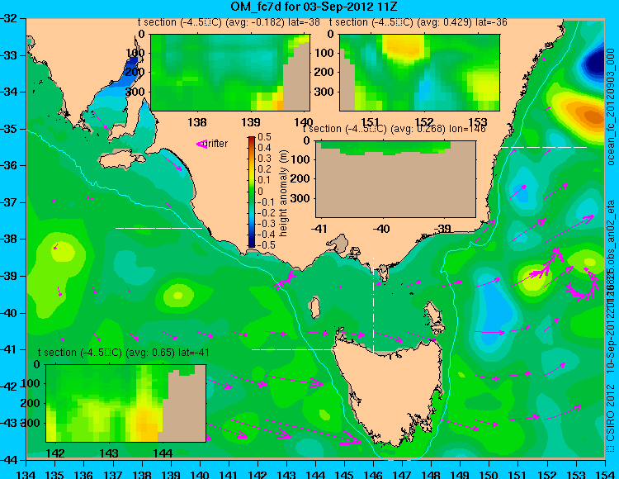The width and height of the screenshot is (619, 479).
Task: Click the 152 label in lat=-36 inset
Action: 424,122
